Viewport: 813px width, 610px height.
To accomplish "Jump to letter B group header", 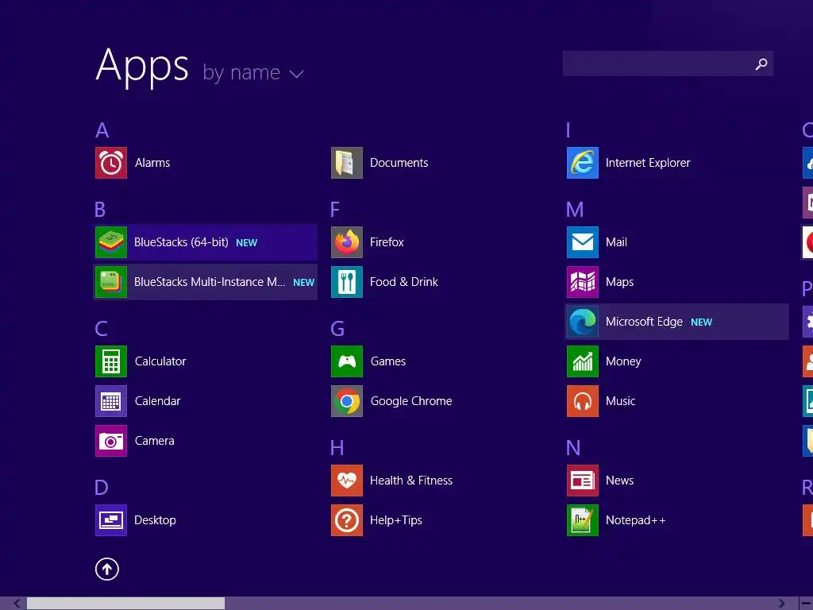I will coord(100,210).
